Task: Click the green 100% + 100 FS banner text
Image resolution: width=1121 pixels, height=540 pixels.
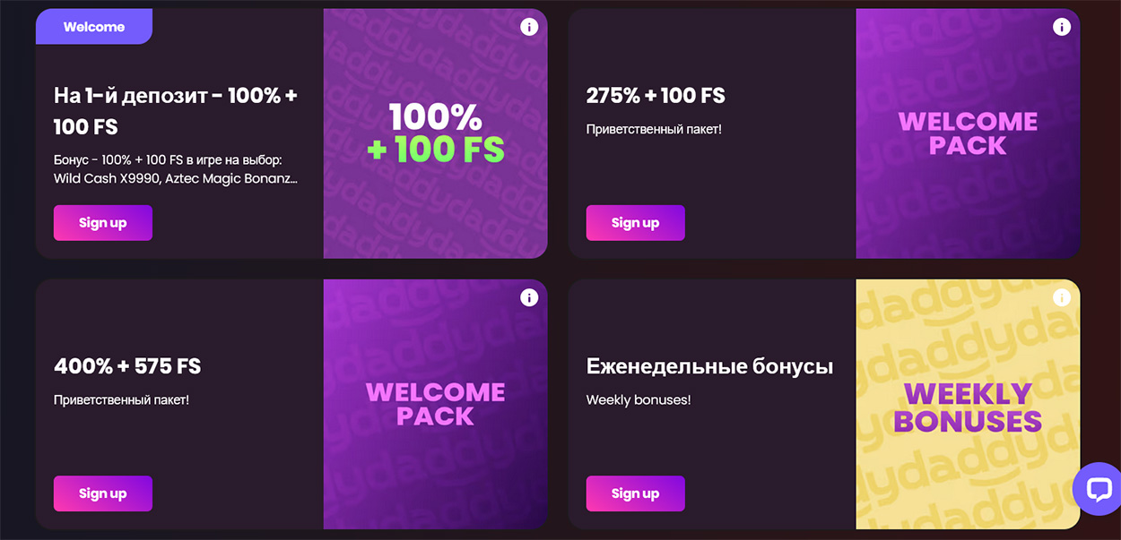Action: [435, 133]
